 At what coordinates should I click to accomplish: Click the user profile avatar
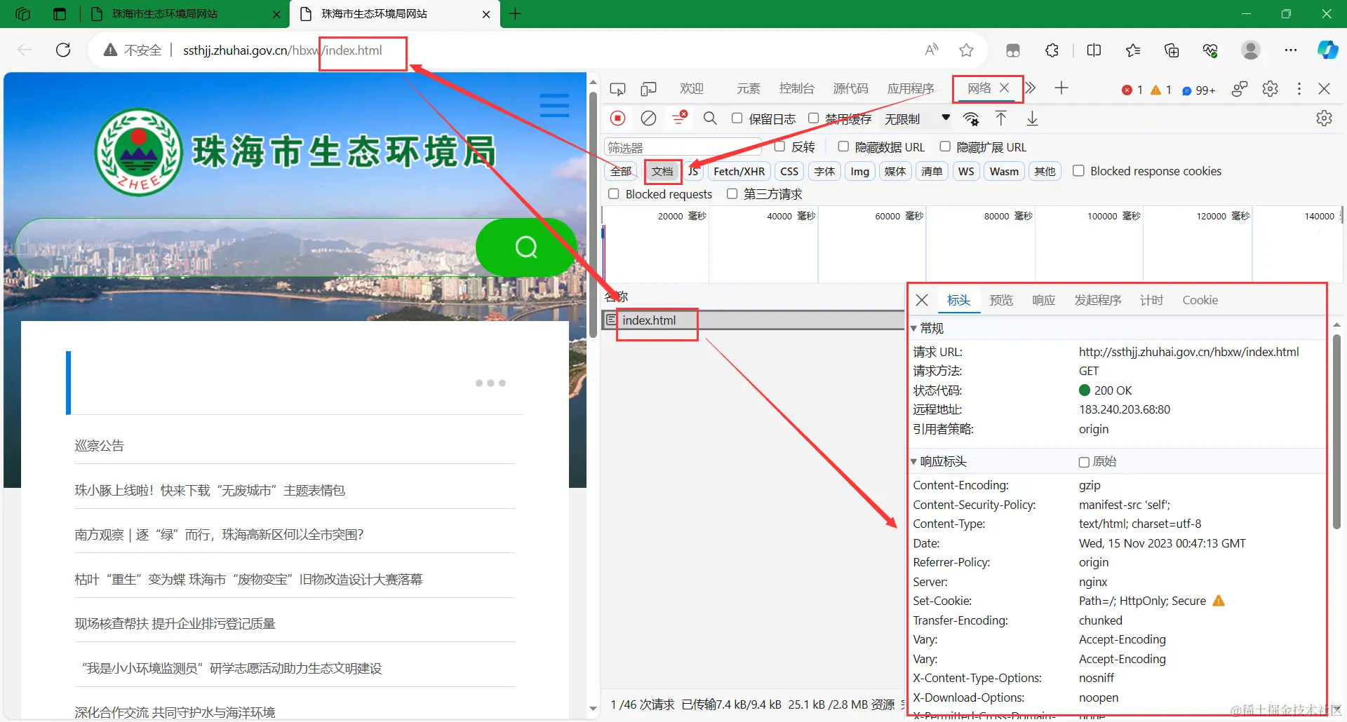(x=1250, y=50)
